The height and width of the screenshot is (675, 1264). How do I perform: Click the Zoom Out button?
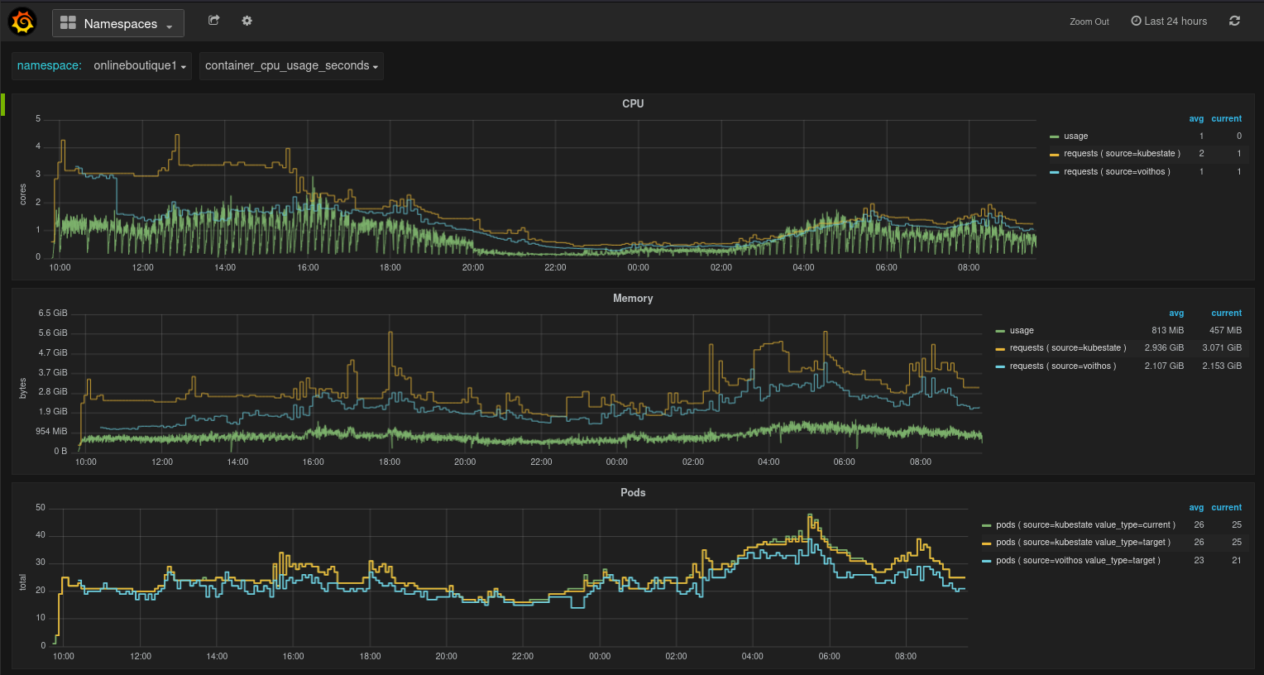[x=1089, y=21]
